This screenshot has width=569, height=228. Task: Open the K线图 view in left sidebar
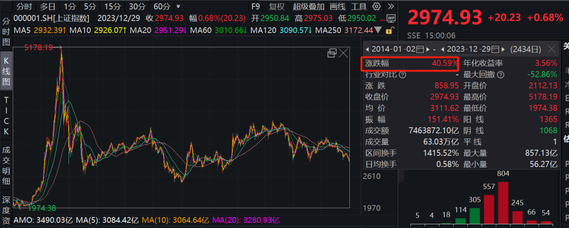(x=6, y=71)
